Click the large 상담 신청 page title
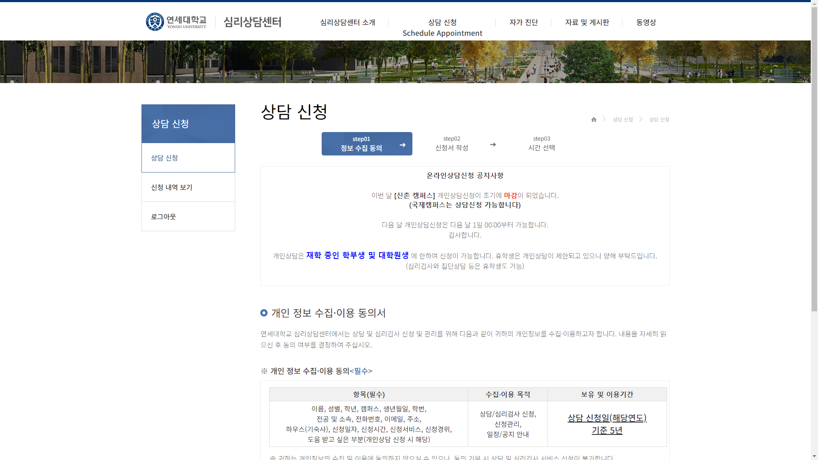The height and width of the screenshot is (460, 818). pyautogui.click(x=294, y=112)
